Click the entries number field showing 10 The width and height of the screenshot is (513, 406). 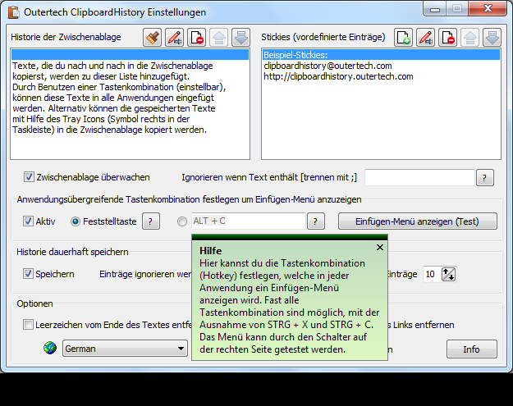[x=432, y=274]
